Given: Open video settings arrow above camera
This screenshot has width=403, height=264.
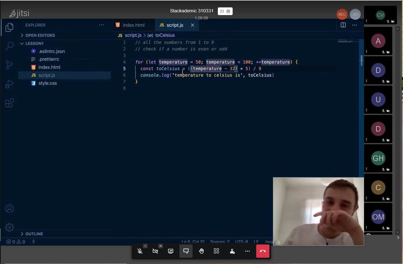Looking at the screenshot, I should coord(161,246).
